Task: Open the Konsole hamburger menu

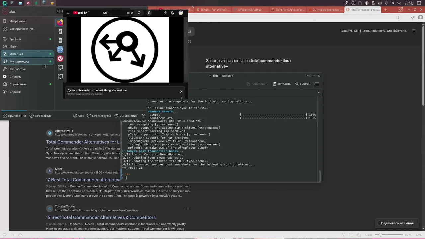Action: [x=317, y=84]
